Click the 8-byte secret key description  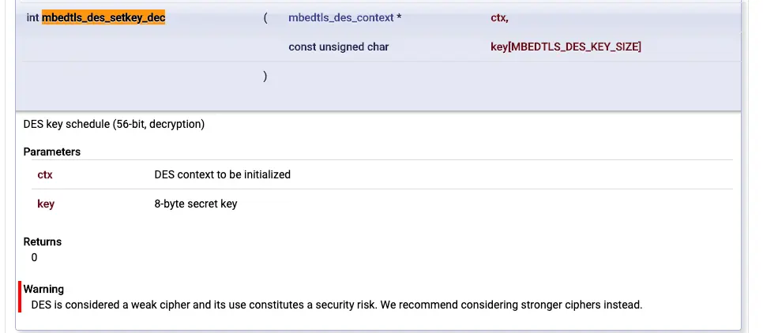[x=196, y=204]
